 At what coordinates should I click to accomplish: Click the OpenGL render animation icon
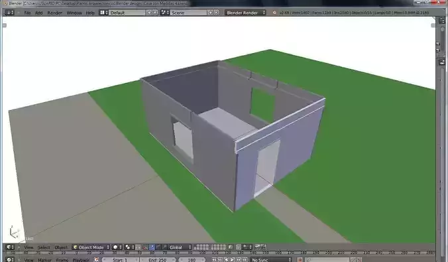[263, 247]
